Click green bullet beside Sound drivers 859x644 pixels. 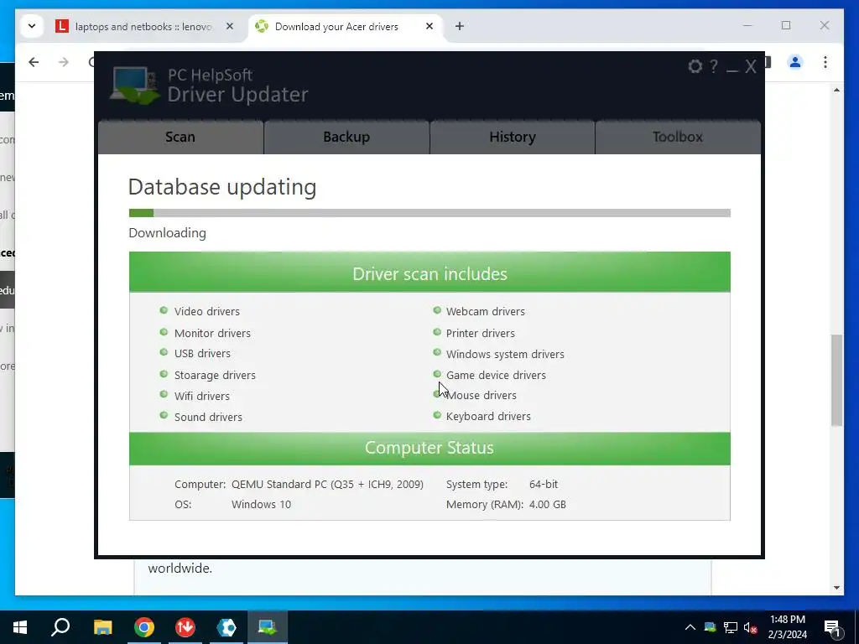click(x=164, y=415)
